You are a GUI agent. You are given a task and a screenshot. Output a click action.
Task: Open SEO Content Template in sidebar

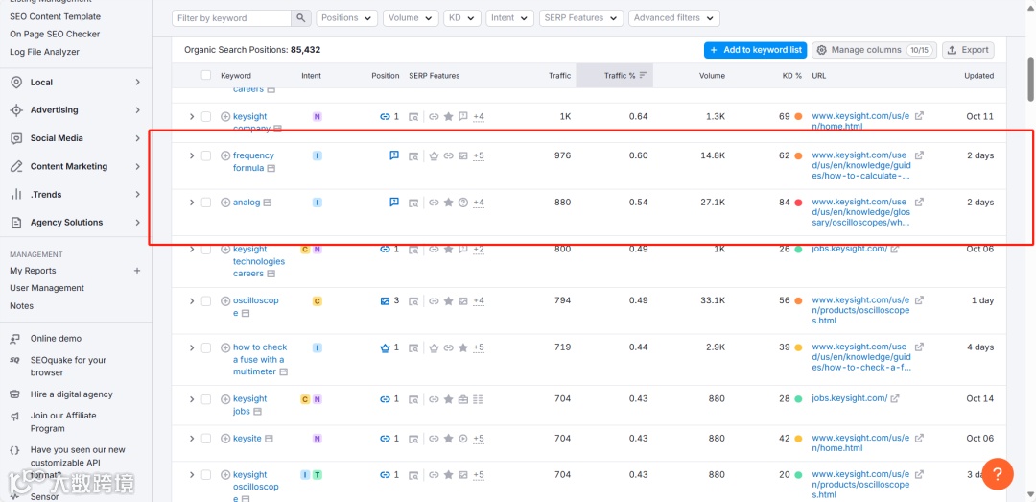pos(56,16)
